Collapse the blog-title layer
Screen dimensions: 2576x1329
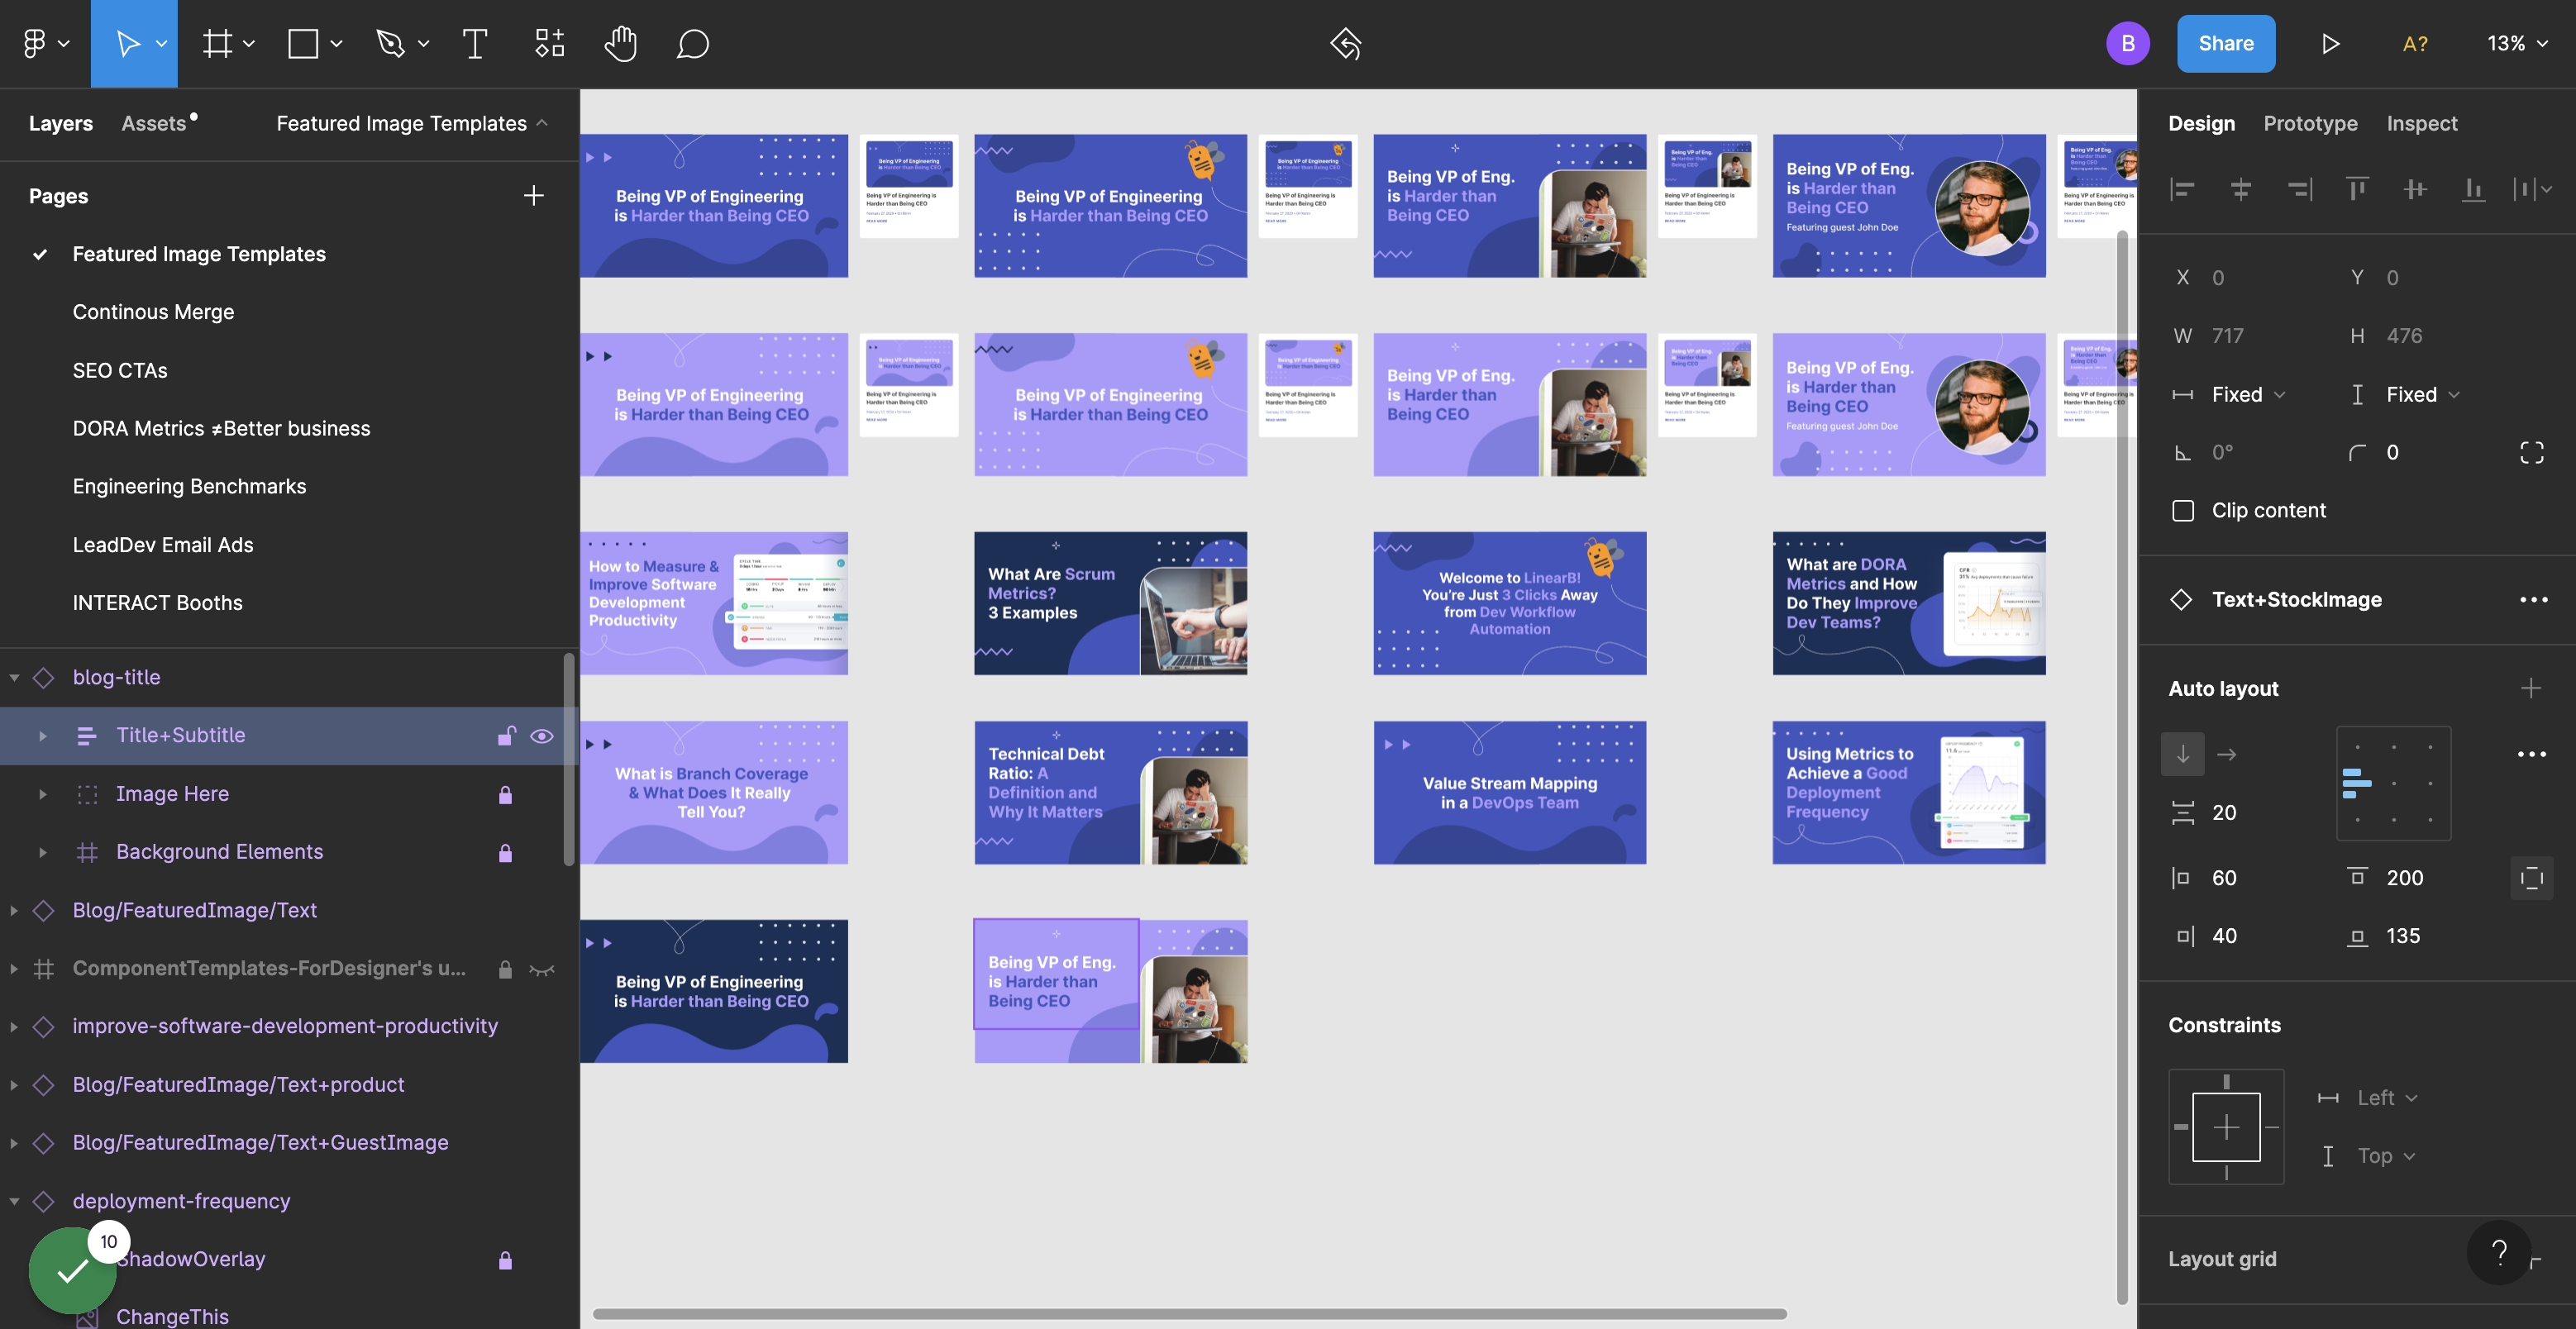pos(14,677)
